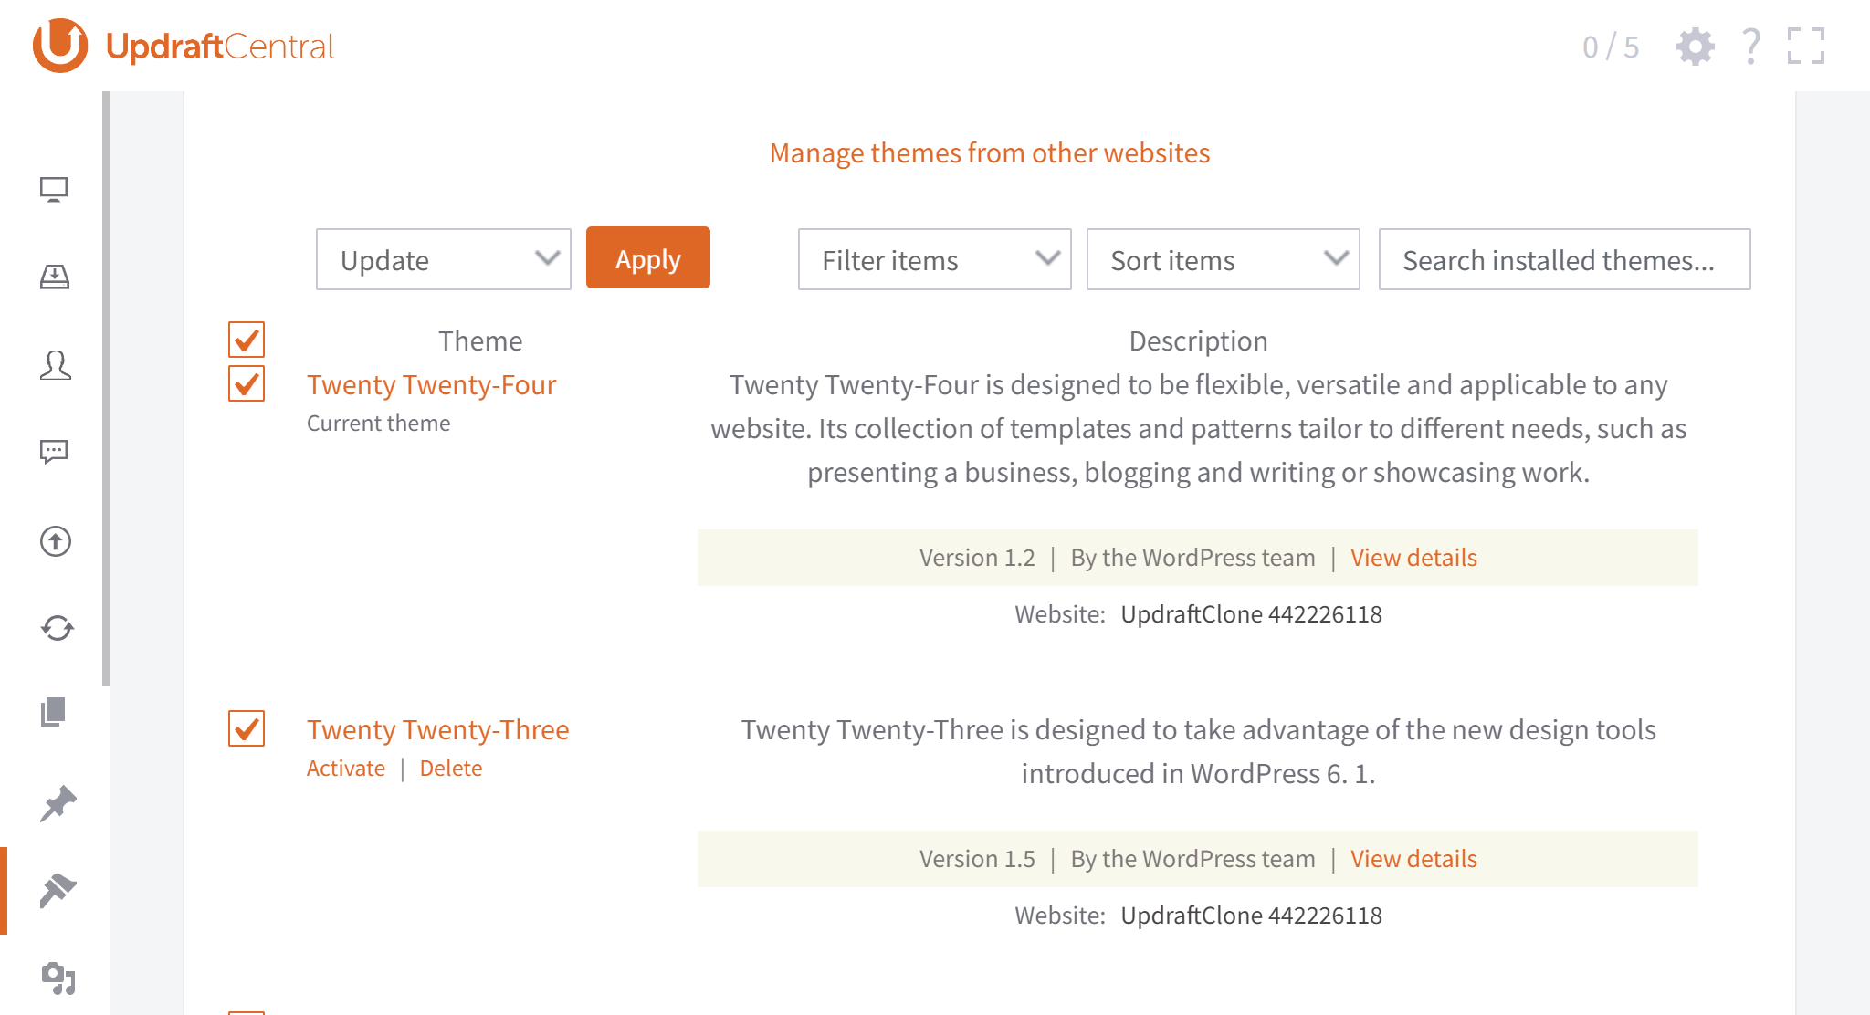Open Manage themes from other websites
1870x1015 pixels.
(989, 153)
